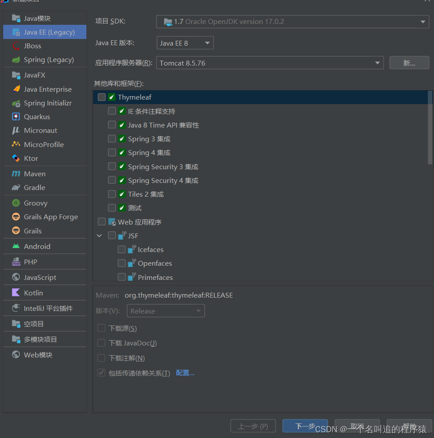Select the Java模块 project type icon

coord(16,19)
